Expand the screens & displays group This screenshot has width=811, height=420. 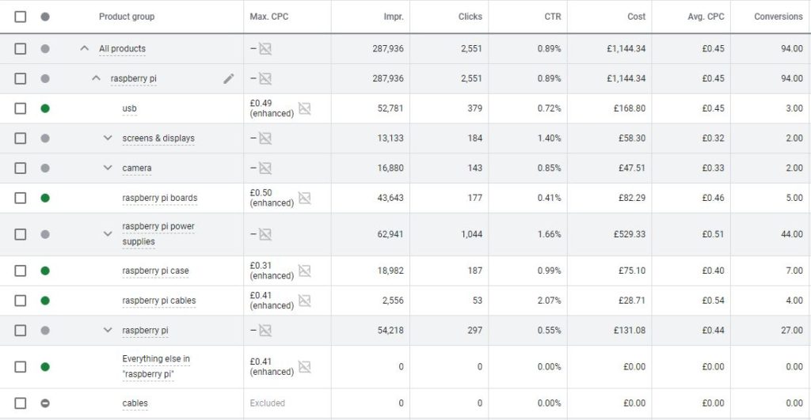click(x=109, y=138)
